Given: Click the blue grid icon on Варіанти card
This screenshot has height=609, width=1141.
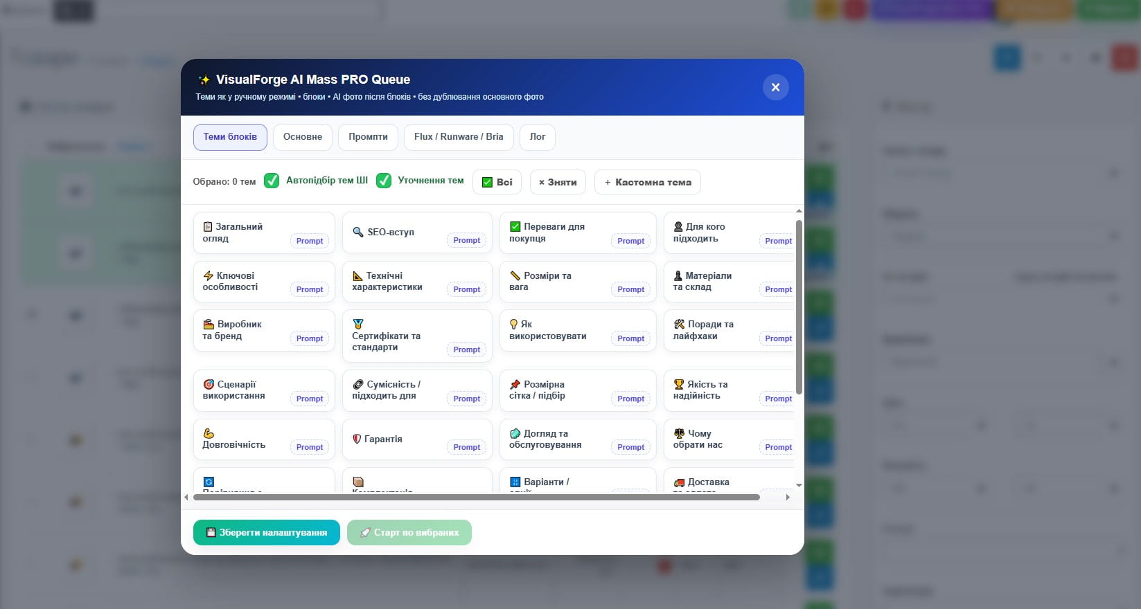Looking at the screenshot, I should [x=515, y=482].
